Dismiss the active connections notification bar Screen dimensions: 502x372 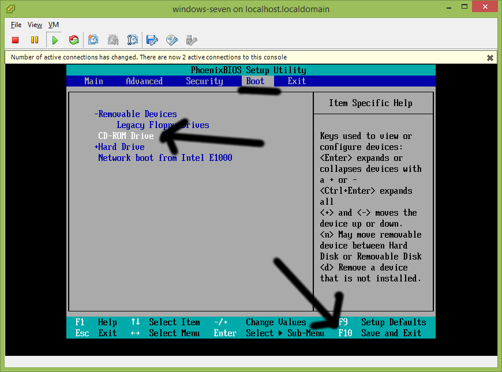[490, 58]
